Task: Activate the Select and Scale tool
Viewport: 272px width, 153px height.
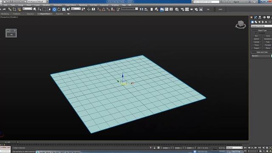Action: click(64, 9)
